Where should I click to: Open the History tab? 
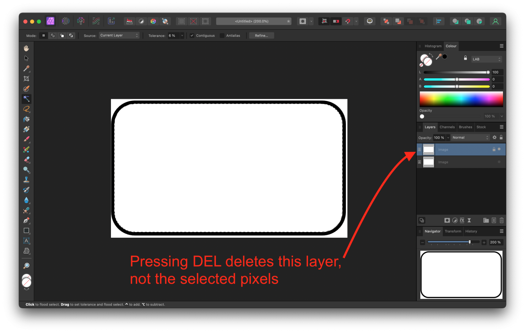click(x=471, y=231)
